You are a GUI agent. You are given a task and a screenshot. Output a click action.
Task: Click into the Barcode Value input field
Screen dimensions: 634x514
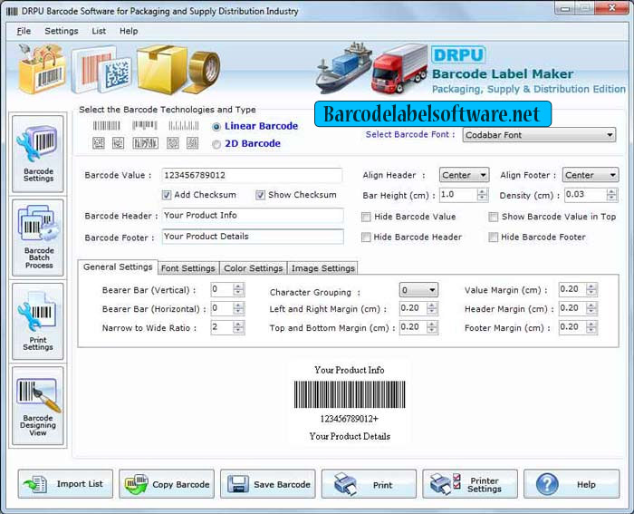pos(252,175)
